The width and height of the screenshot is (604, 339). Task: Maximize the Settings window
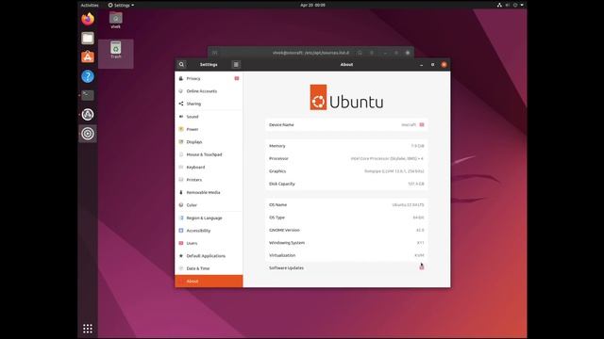click(432, 65)
